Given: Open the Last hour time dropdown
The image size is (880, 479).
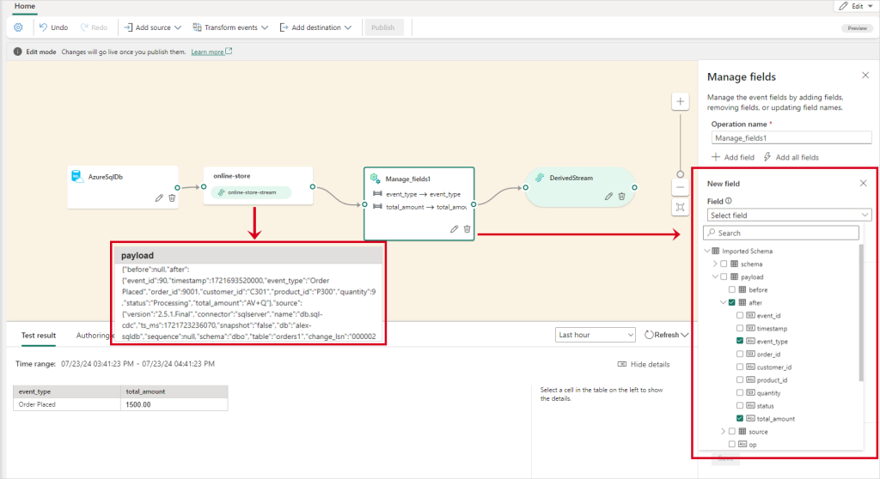Looking at the screenshot, I should pos(595,335).
